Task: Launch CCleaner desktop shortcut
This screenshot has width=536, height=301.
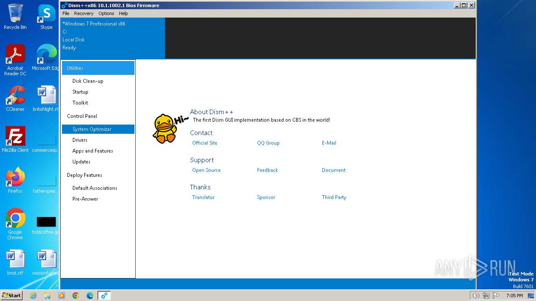Action: click(x=15, y=99)
